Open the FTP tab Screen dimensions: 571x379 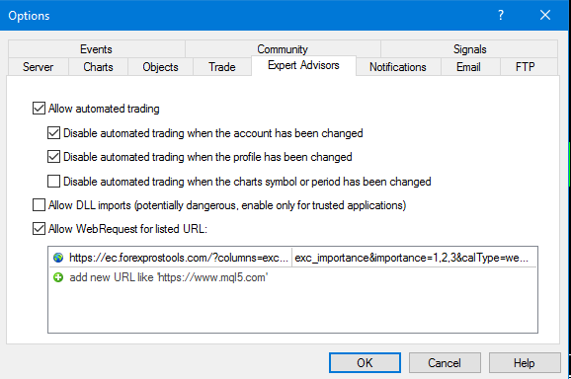tap(526, 67)
